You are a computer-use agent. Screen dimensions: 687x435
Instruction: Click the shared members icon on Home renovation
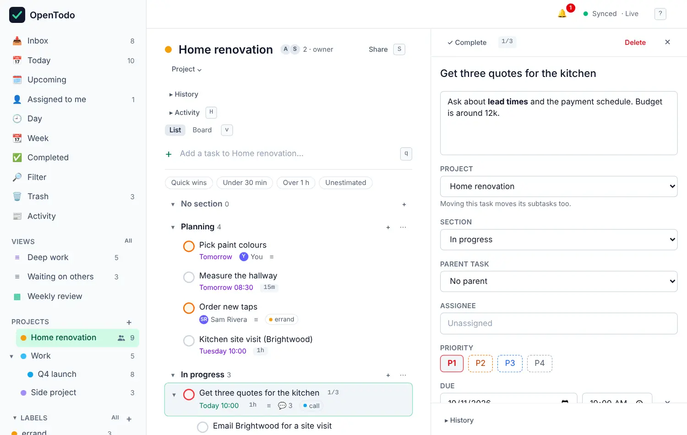(x=121, y=338)
